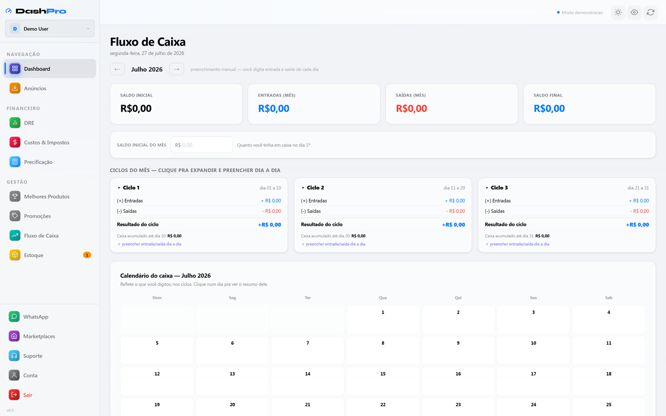Open DRE bar chart icon
Screen dimensions: 666x416
click(15, 123)
